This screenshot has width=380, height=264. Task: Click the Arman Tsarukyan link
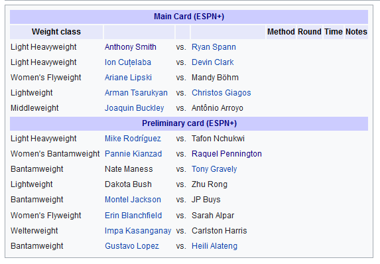(x=136, y=93)
